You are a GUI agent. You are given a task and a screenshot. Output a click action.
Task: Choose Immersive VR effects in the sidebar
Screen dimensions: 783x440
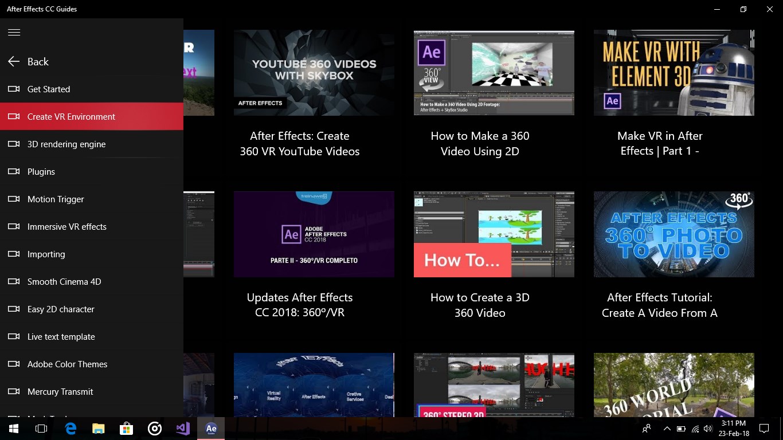point(92,227)
